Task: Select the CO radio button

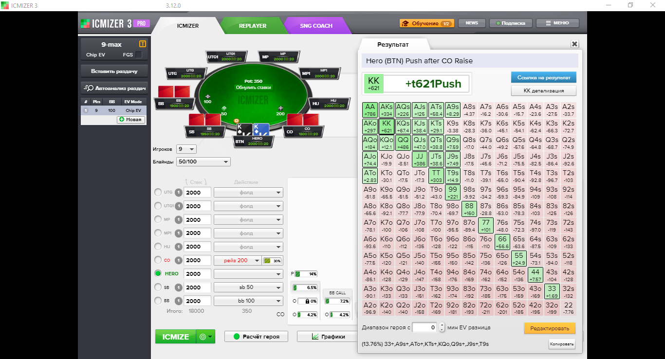Action: pyautogui.click(x=158, y=260)
